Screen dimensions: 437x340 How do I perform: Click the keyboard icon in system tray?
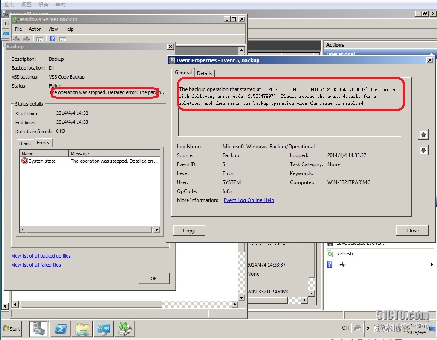point(358,328)
